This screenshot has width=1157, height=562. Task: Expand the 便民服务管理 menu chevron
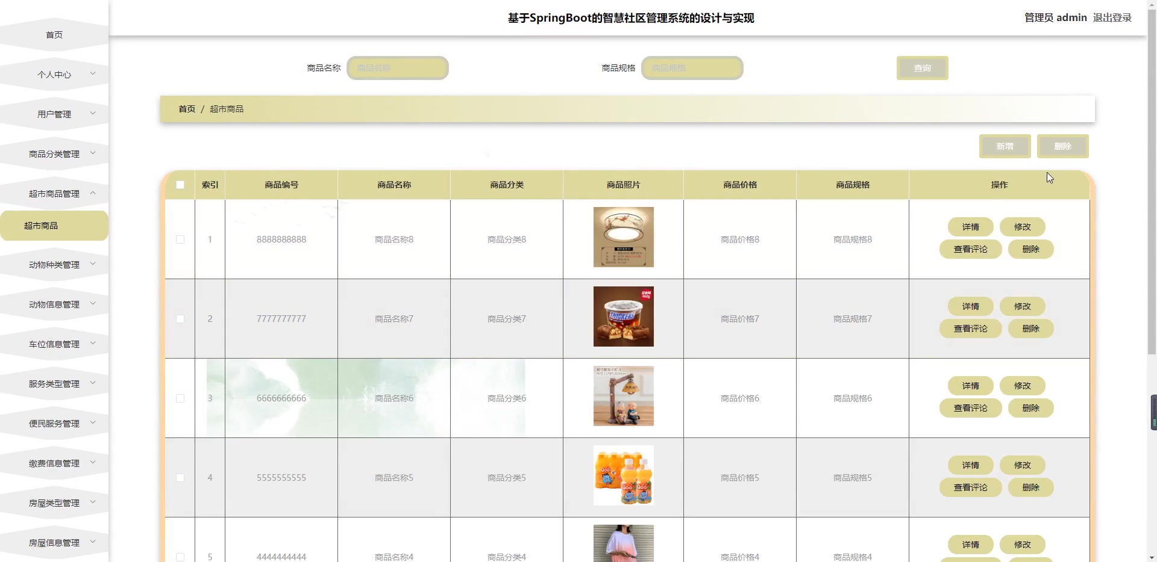pos(93,423)
